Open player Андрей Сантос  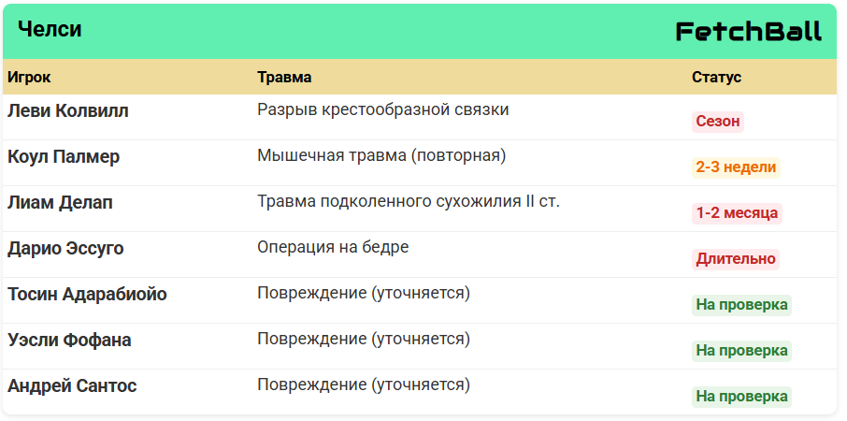(x=72, y=386)
